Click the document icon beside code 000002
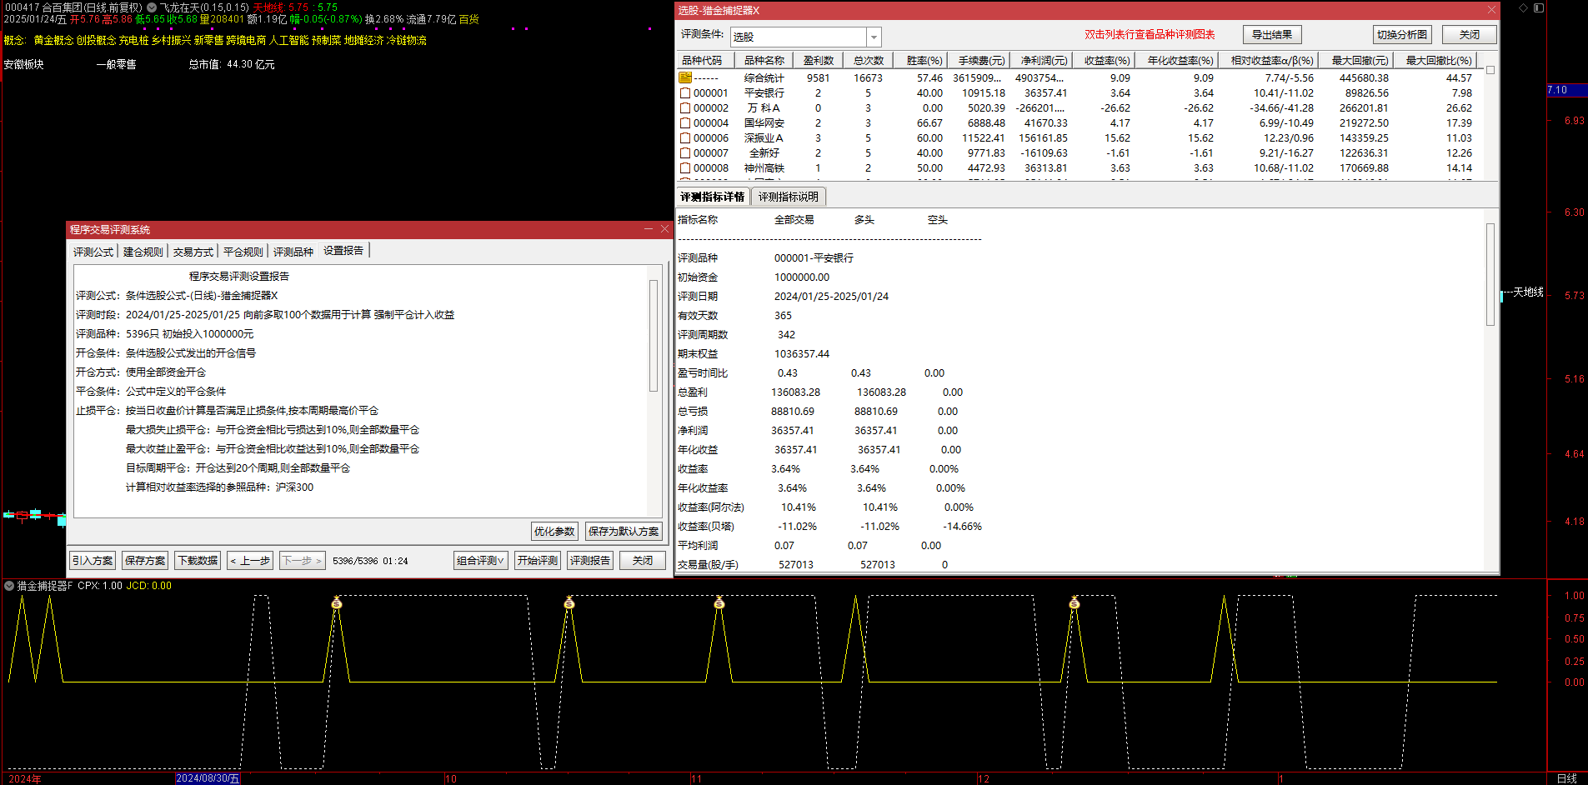This screenshot has width=1588, height=785. coord(685,107)
